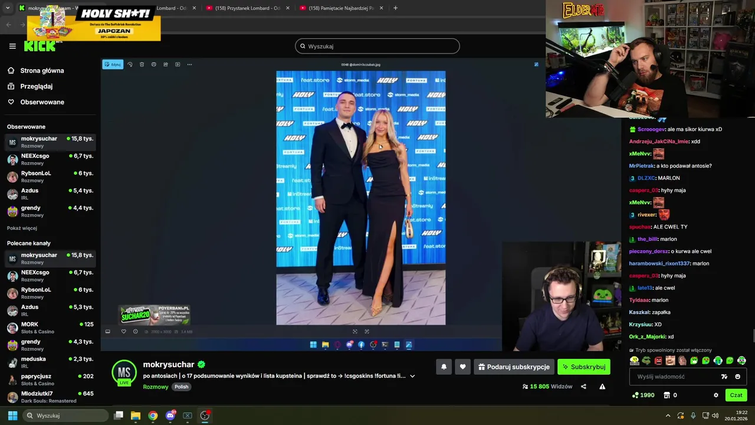Screen dimensions: 755x425
Task: Toggle notification bell for channel
Action: click(x=444, y=367)
